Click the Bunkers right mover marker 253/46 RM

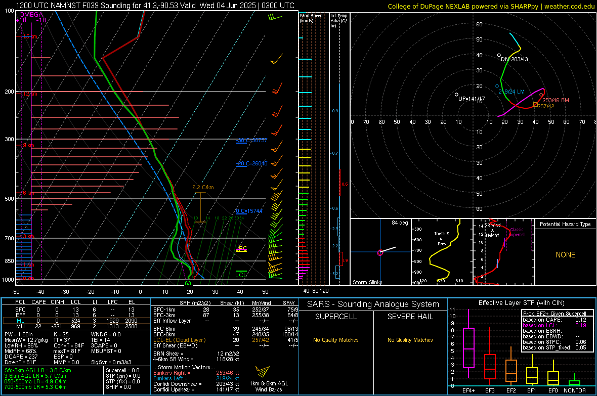coord(541,95)
